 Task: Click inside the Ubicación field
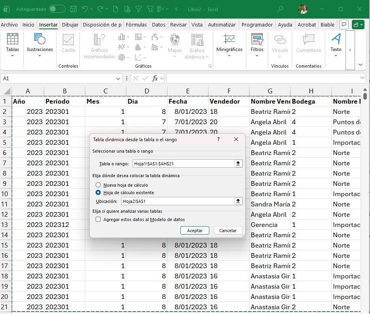178,201
